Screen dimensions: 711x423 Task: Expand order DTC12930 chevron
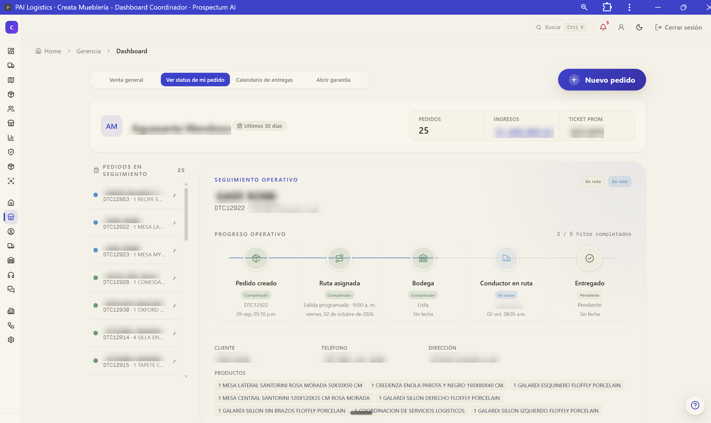click(x=174, y=306)
